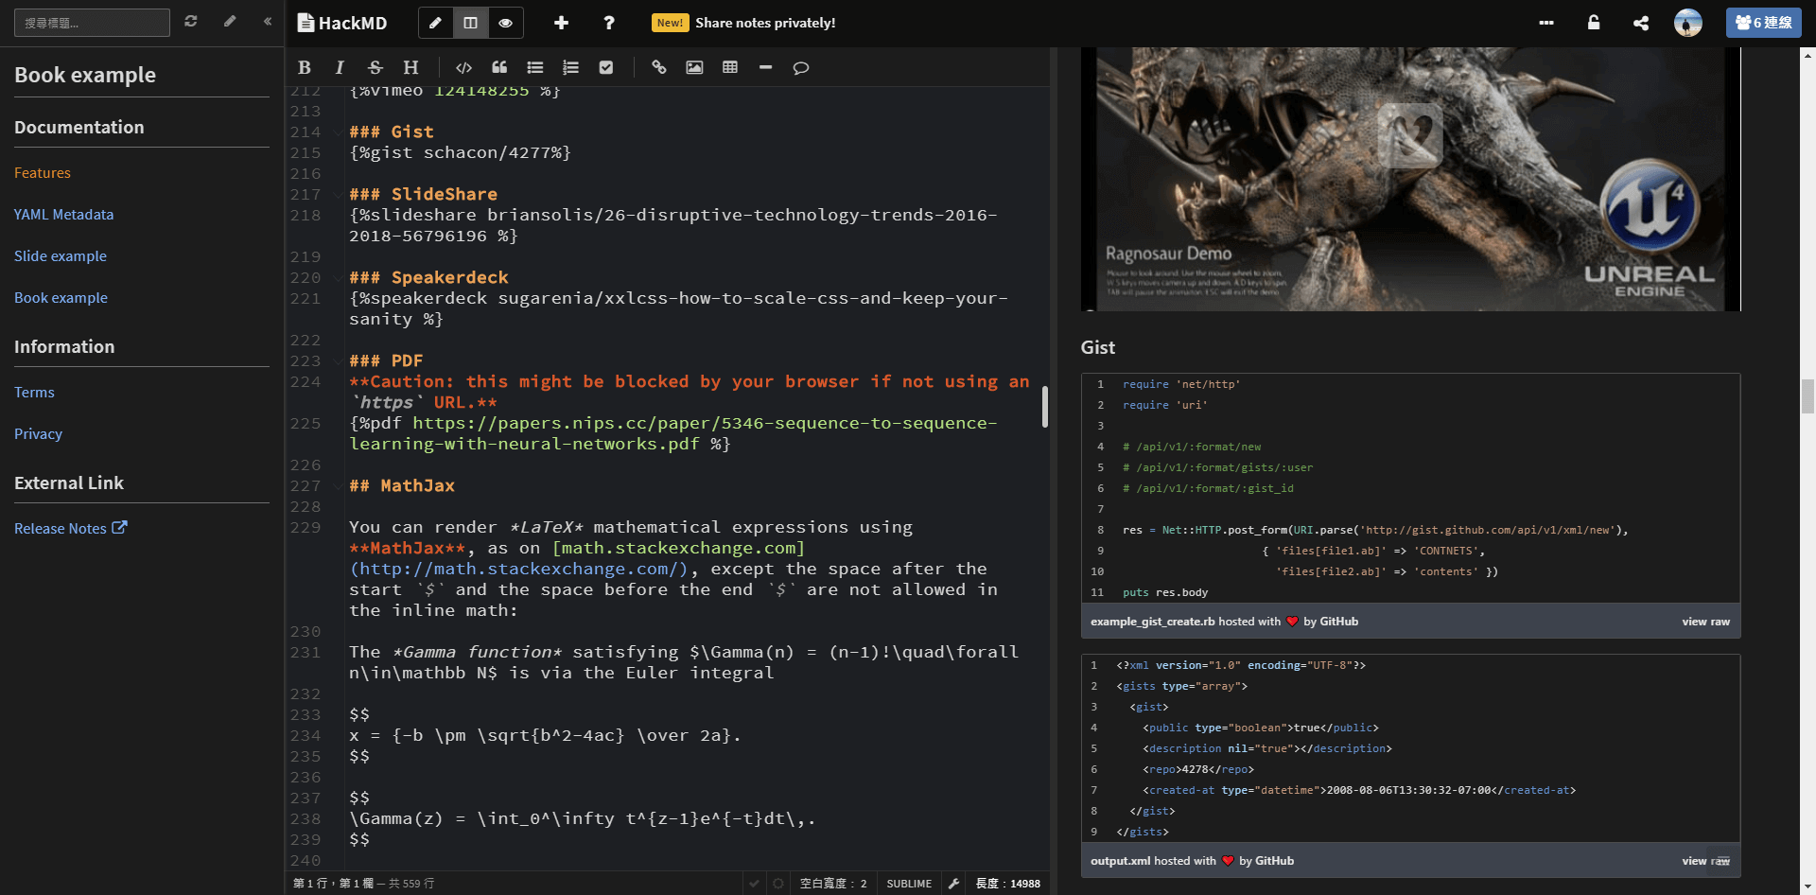This screenshot has height=895, width=1816.
Task: Click the GitHub link under output.xml
Action: coord(1274,861)
